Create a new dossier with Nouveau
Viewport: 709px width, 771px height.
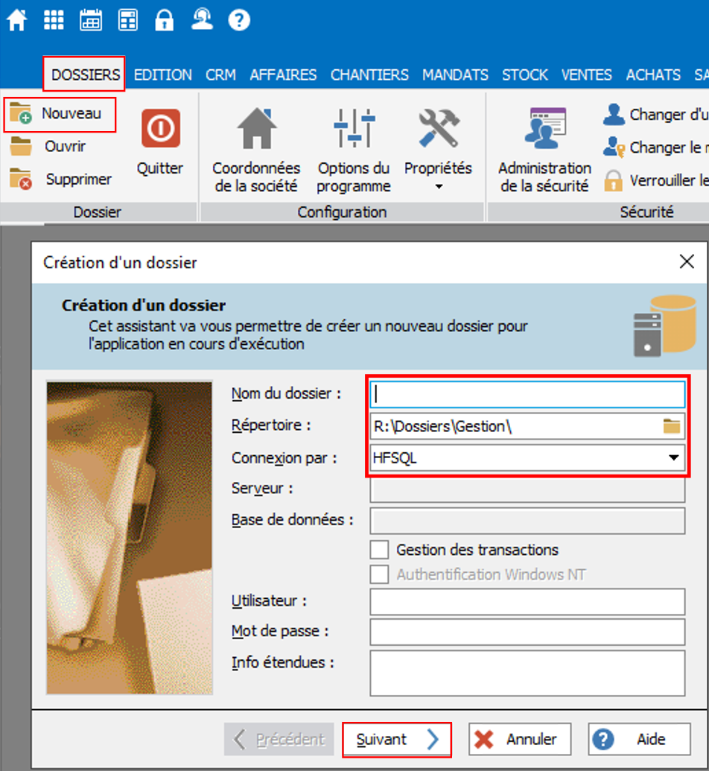pyautogui.click(x=60, y=114)
